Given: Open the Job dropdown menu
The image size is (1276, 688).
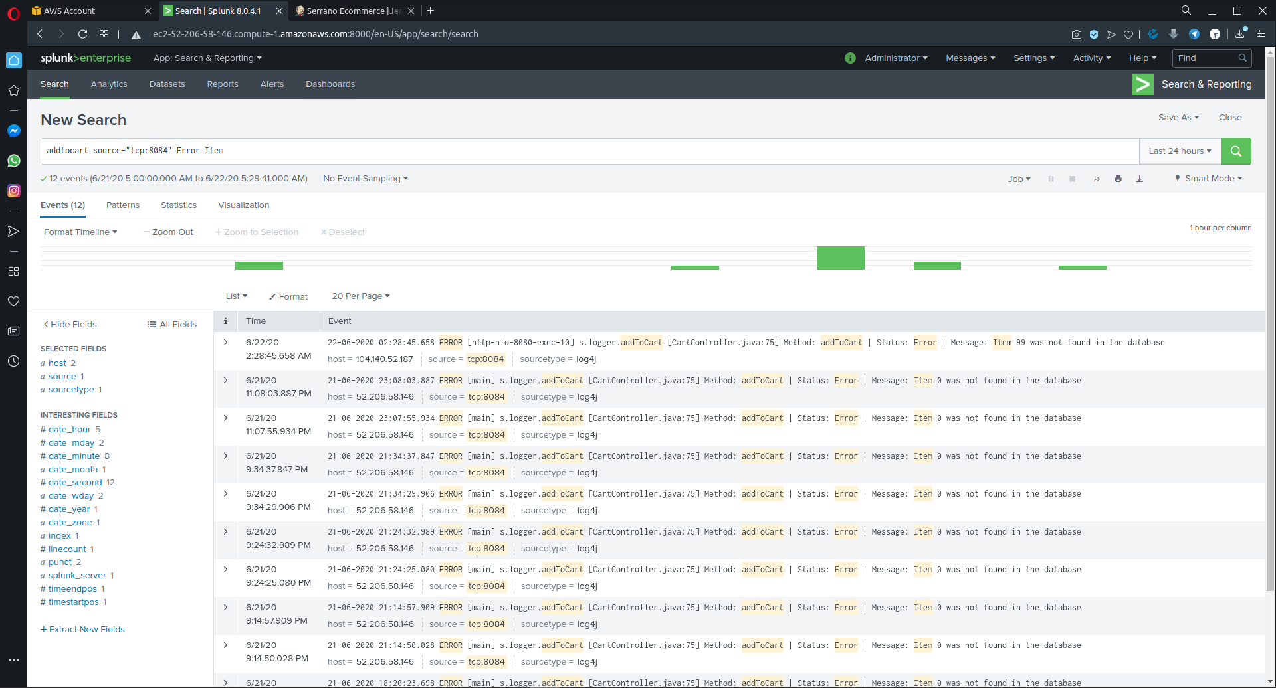Looking at the screenshot, I should click(1019, 179).
